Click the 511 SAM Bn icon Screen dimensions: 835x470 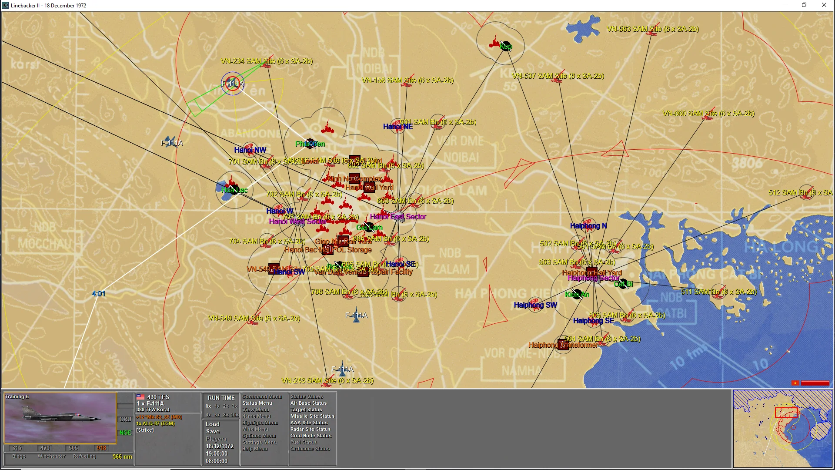click(719, 292)
